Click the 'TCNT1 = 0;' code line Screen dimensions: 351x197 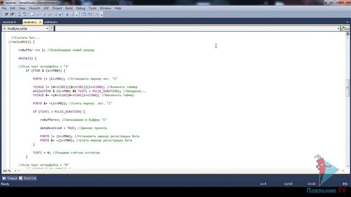[42, 153]
